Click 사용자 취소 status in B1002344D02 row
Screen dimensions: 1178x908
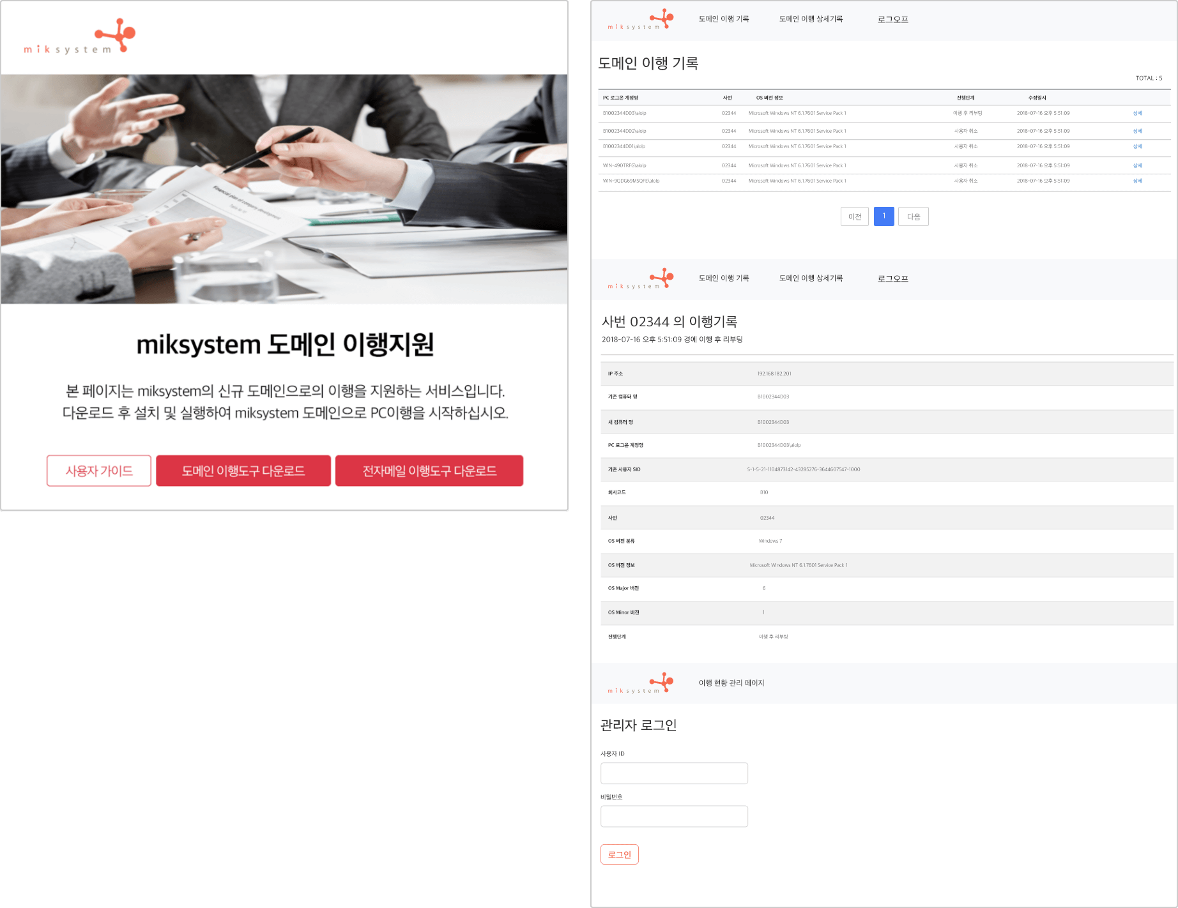[966, 132]
